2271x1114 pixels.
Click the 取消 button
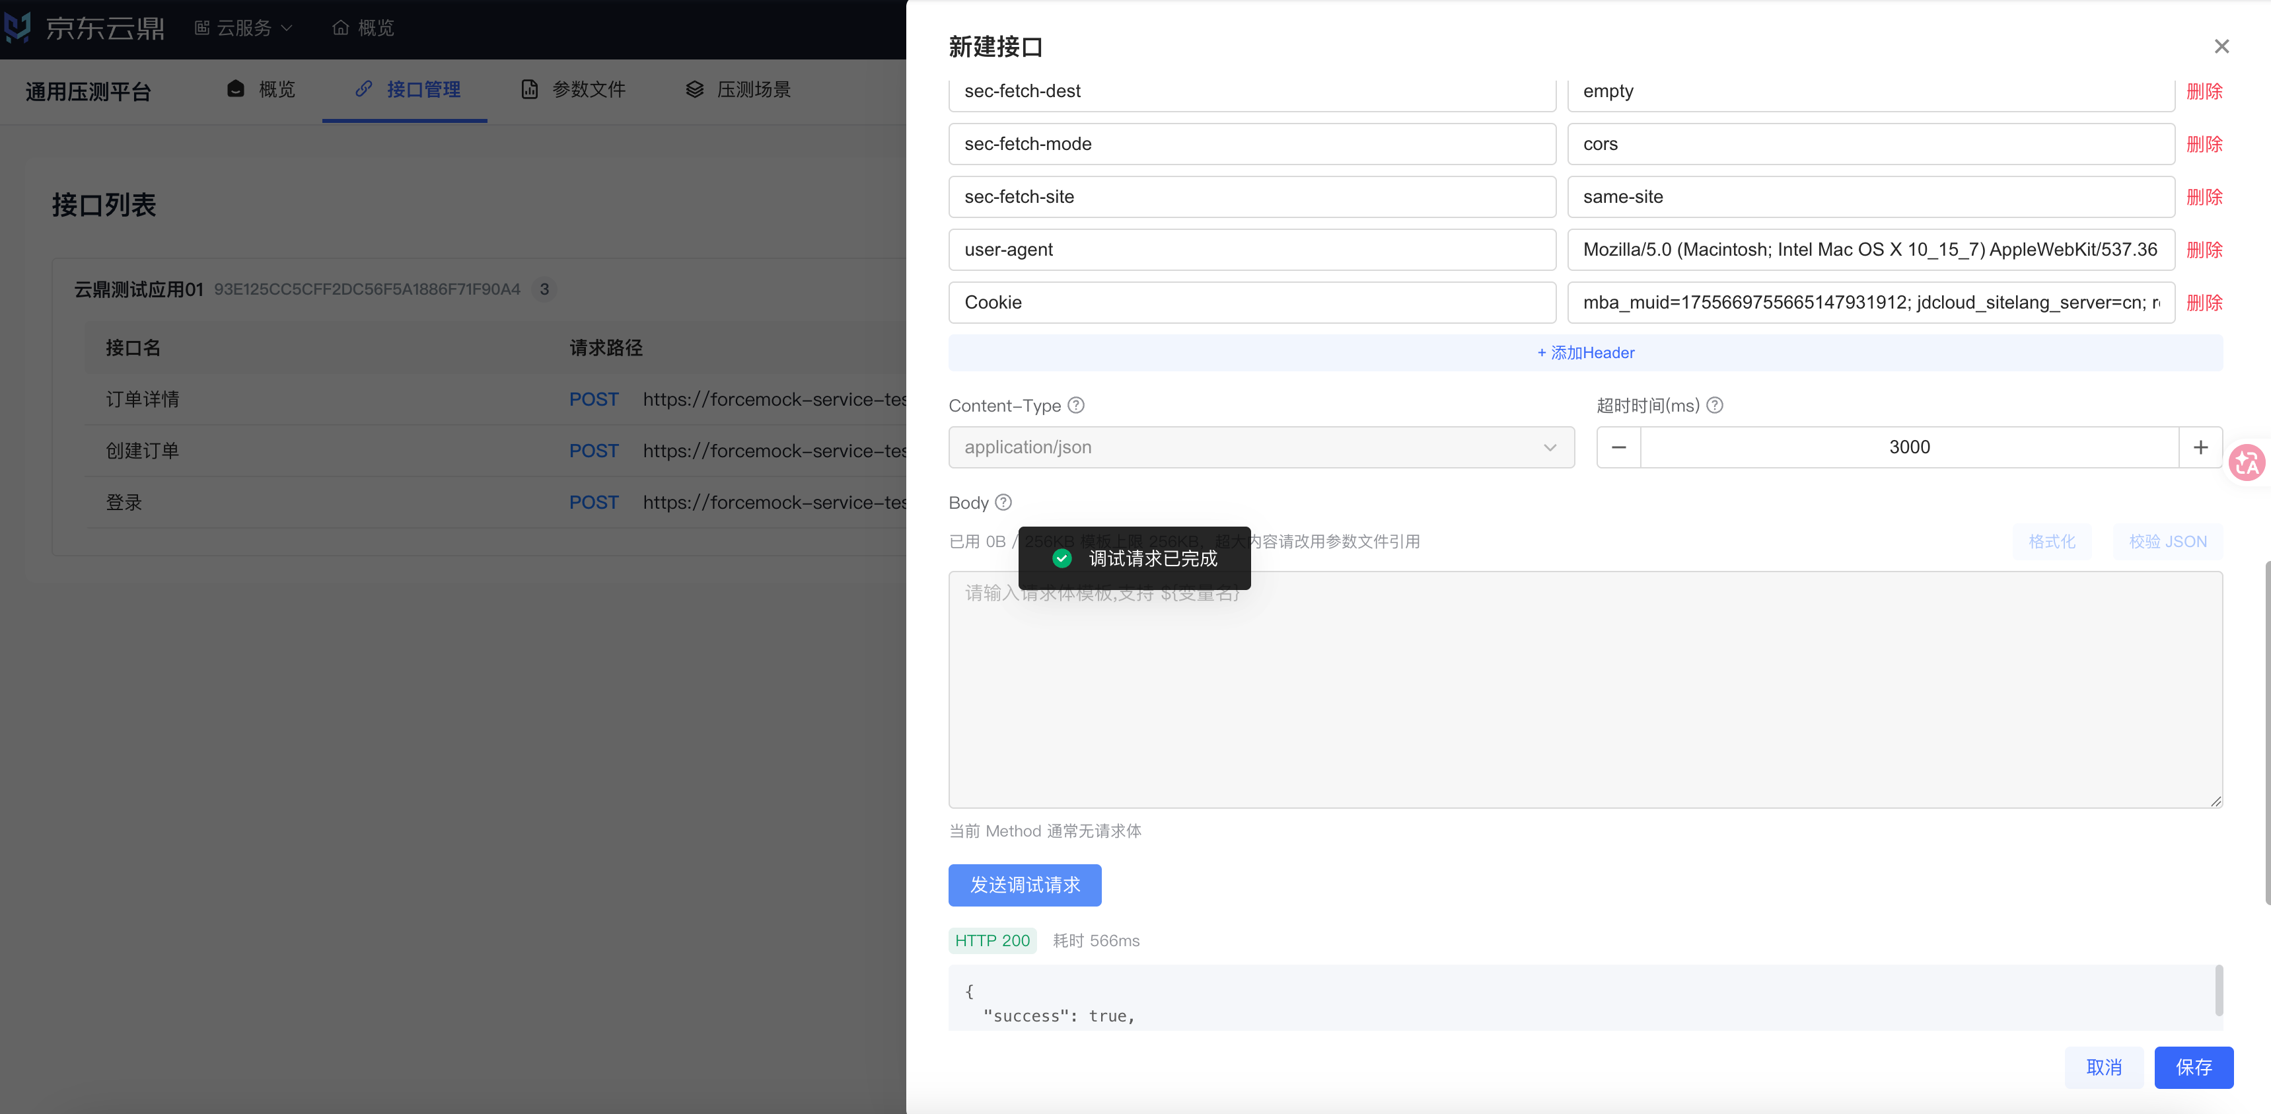[2103, 1067]
